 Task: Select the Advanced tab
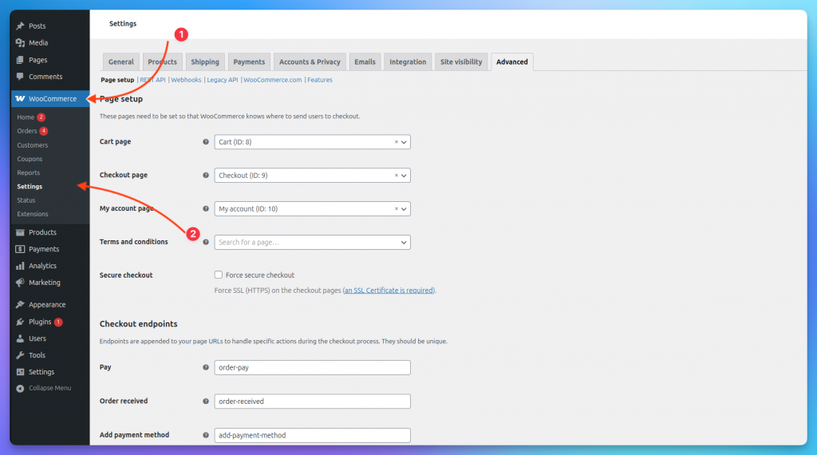[x=511, y=61]
